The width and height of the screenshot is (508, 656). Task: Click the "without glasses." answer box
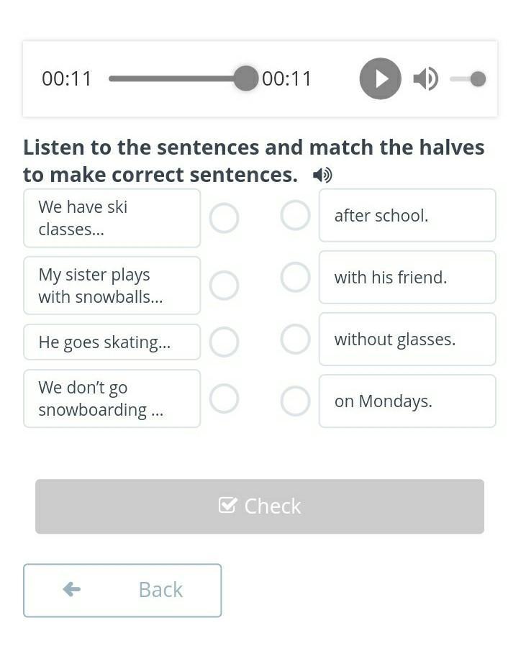pos(407,339)
